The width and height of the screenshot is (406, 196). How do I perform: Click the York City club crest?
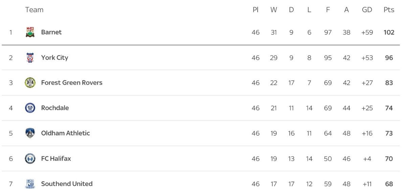[x=30, y=58]
